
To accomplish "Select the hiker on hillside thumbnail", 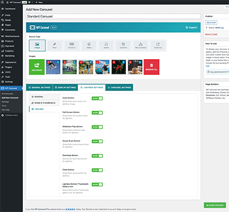I will (86, 67).
